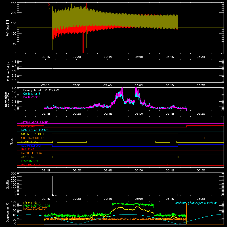The height and width of the screenshot is (227, 227).
Task: Click the green "FRONTS_OFF" flag label
Action: click(30, 161)
